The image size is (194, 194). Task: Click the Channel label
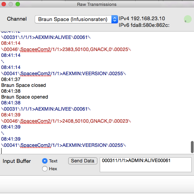click(17, 19)
